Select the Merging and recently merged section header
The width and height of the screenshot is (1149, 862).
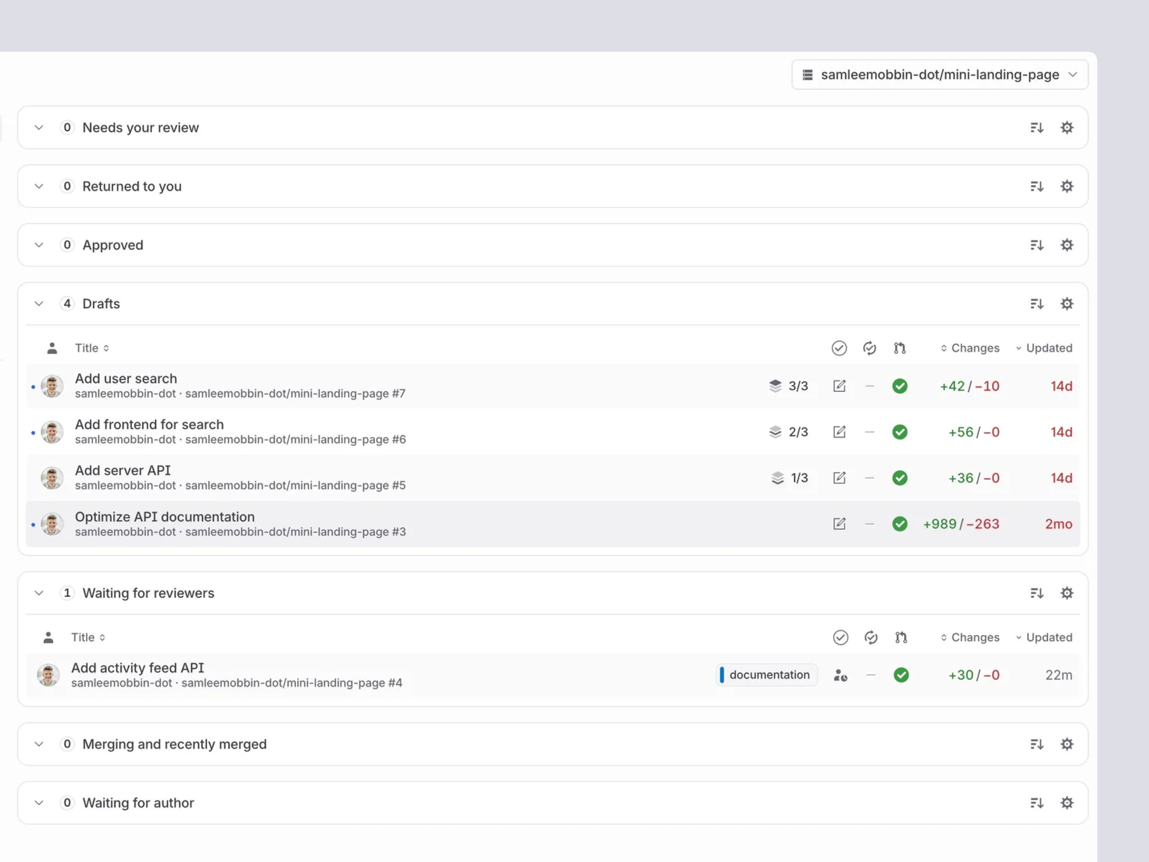tap(174, 743)
